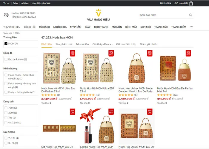
Task: Uncheck the MCM brand checkbox
Action: pyautogui.click(x=6, y=44)
